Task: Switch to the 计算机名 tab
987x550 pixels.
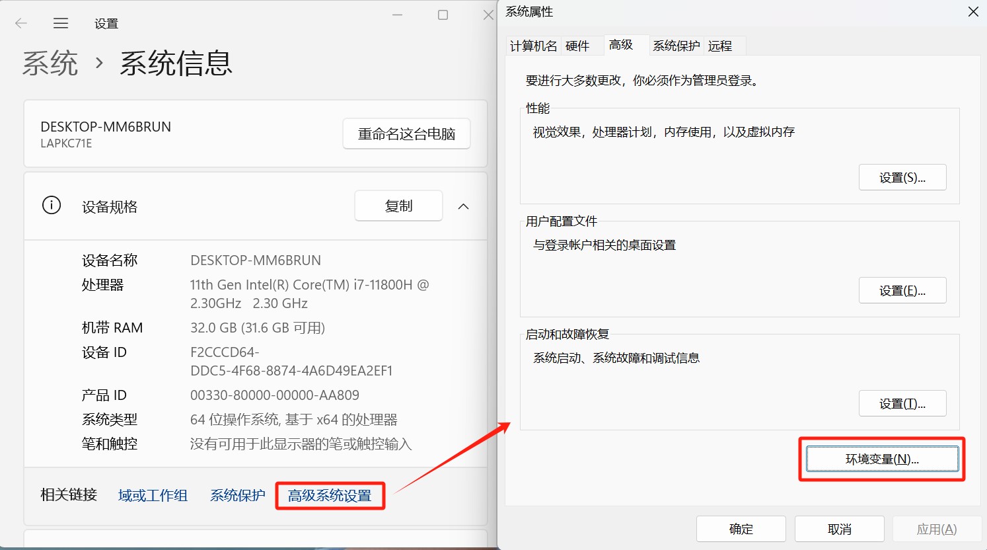Action: [x=533, y=46]
